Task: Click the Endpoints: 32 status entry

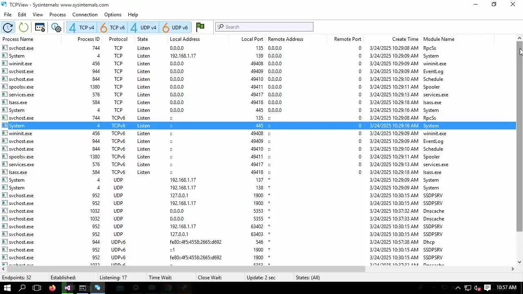Action: tap(16, 278)
